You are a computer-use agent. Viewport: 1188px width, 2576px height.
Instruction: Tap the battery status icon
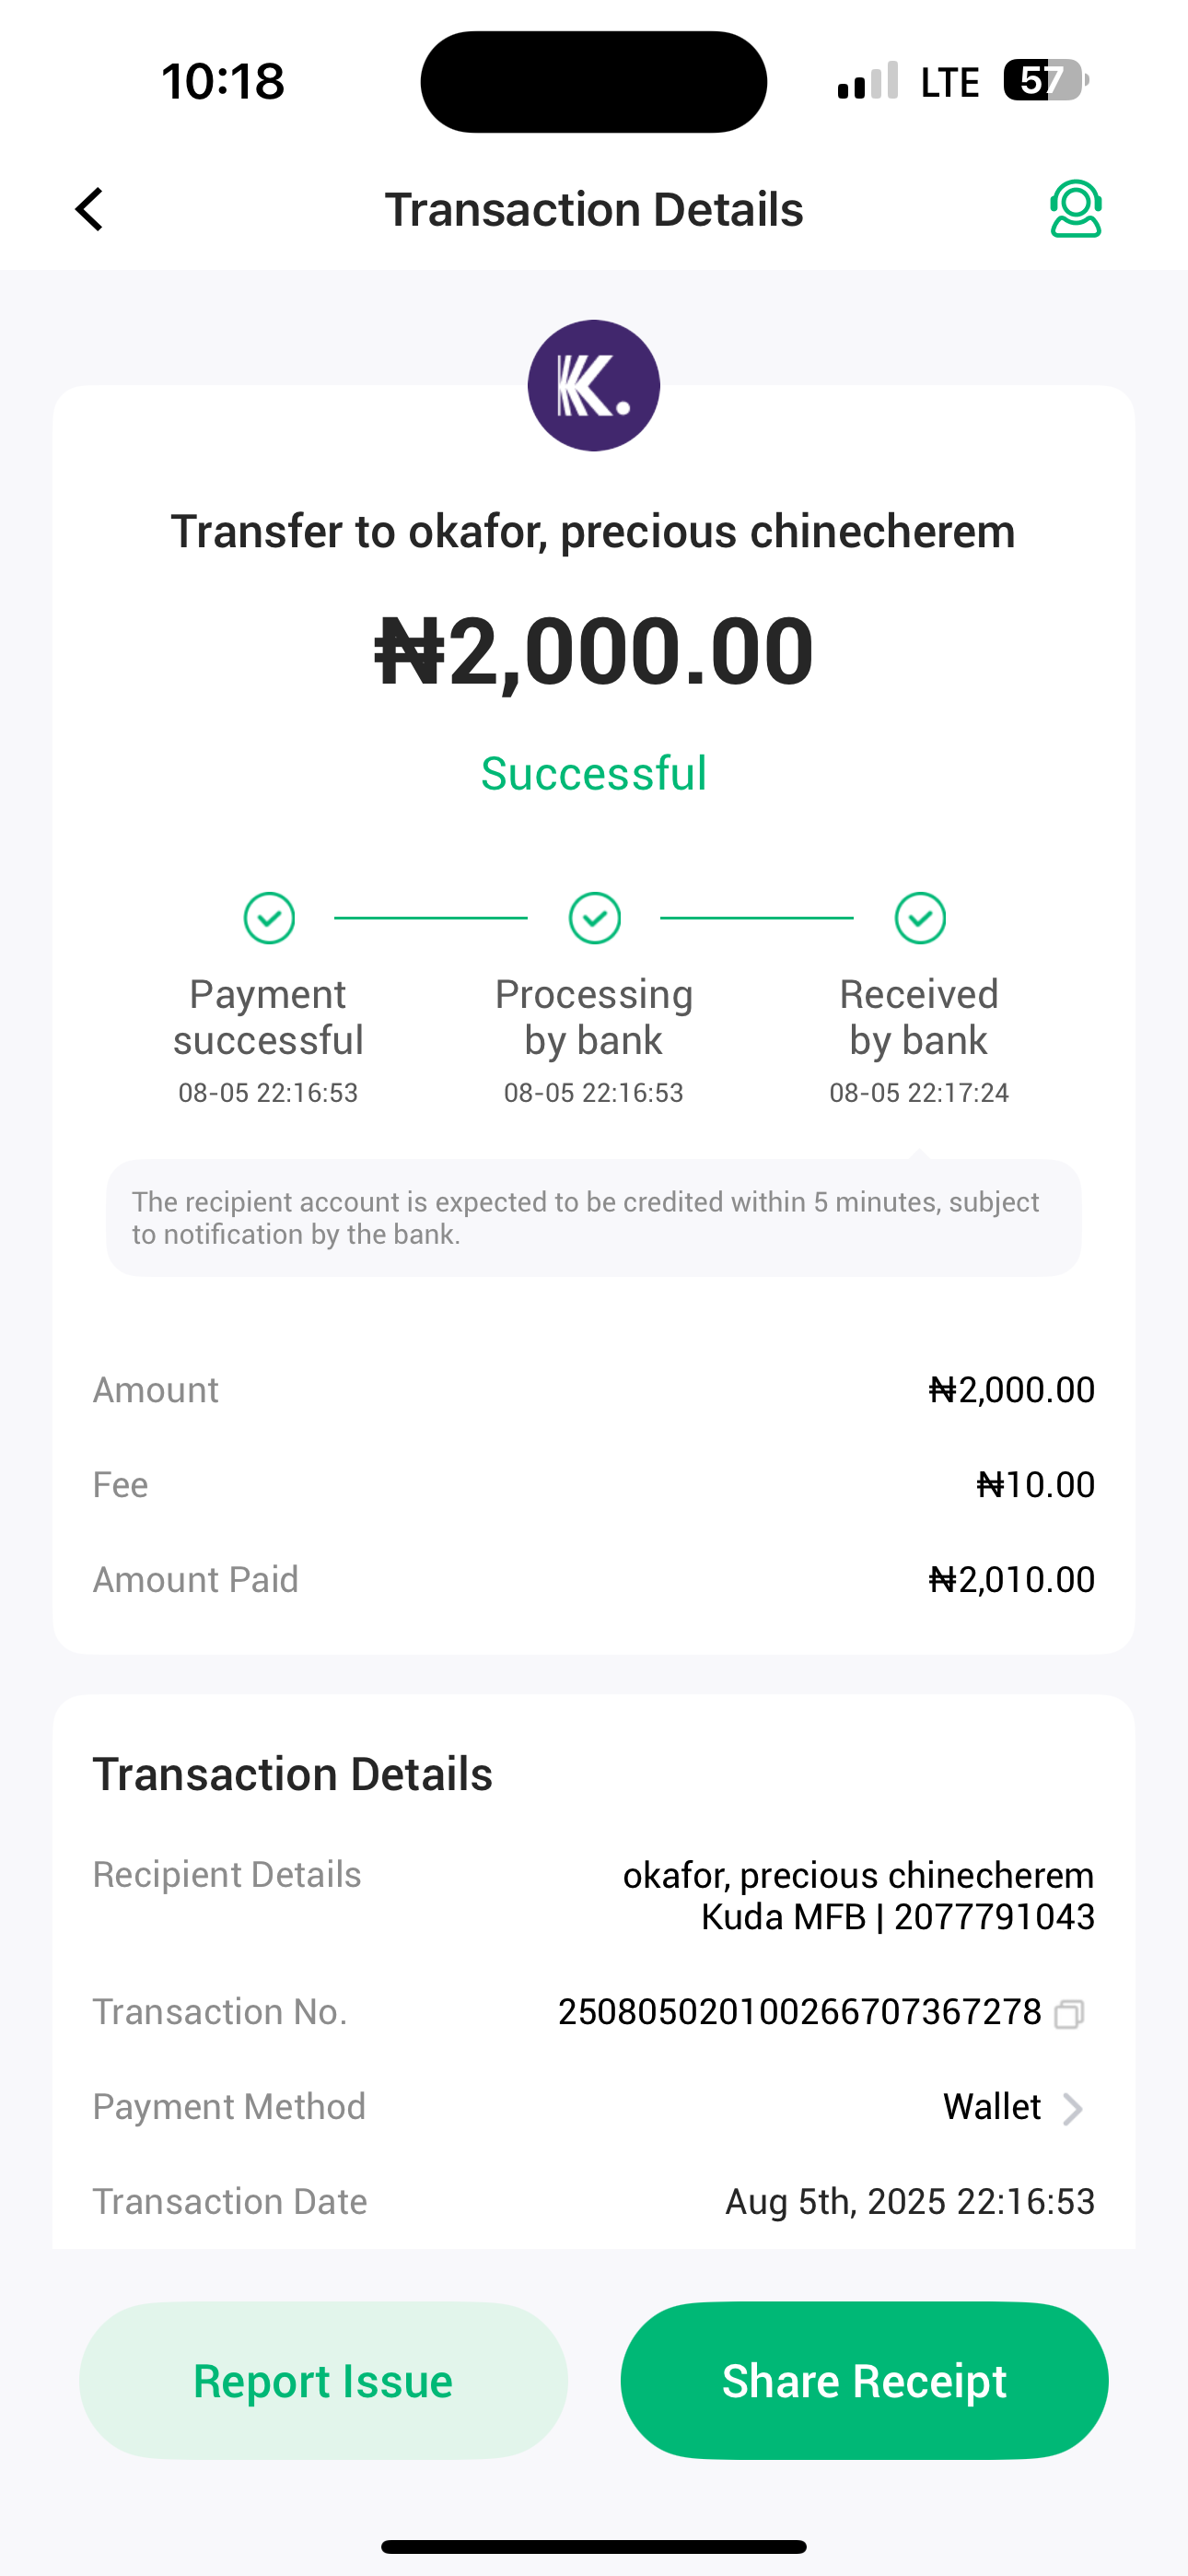(x=1046, y=81)
